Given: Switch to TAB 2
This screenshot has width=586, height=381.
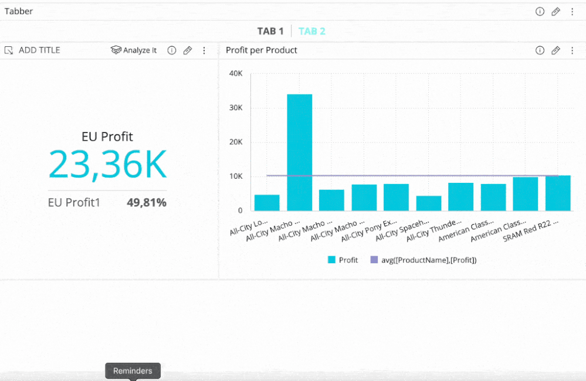Looking at the screenshot, I should pyautogui.click(x=312, y=31).
